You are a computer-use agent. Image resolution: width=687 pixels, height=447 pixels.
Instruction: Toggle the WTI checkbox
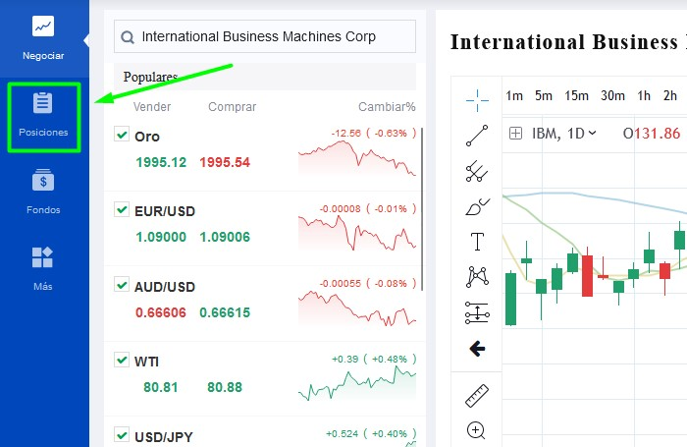coord(122,361)
